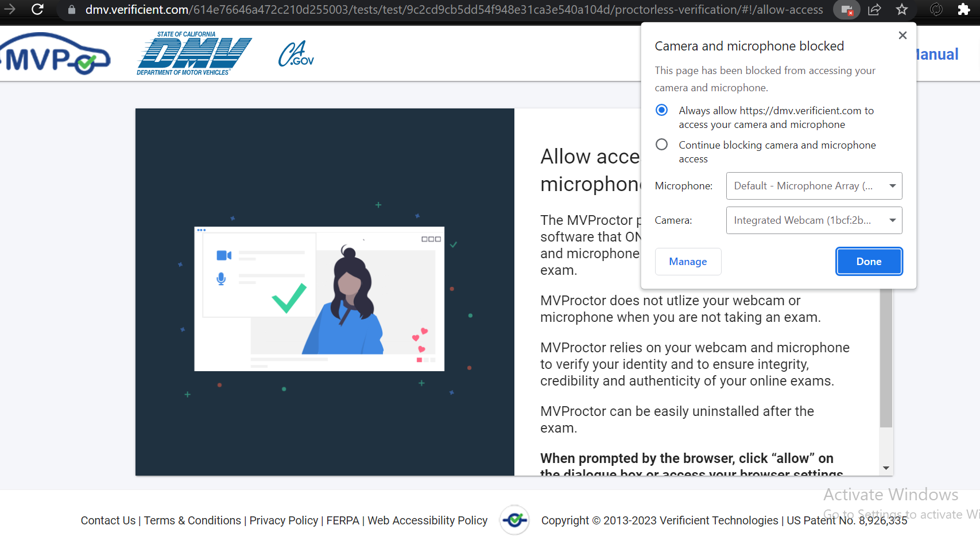Click the padlock site info icon
Screen dimensions: 980x537
(x=72, y=10)
